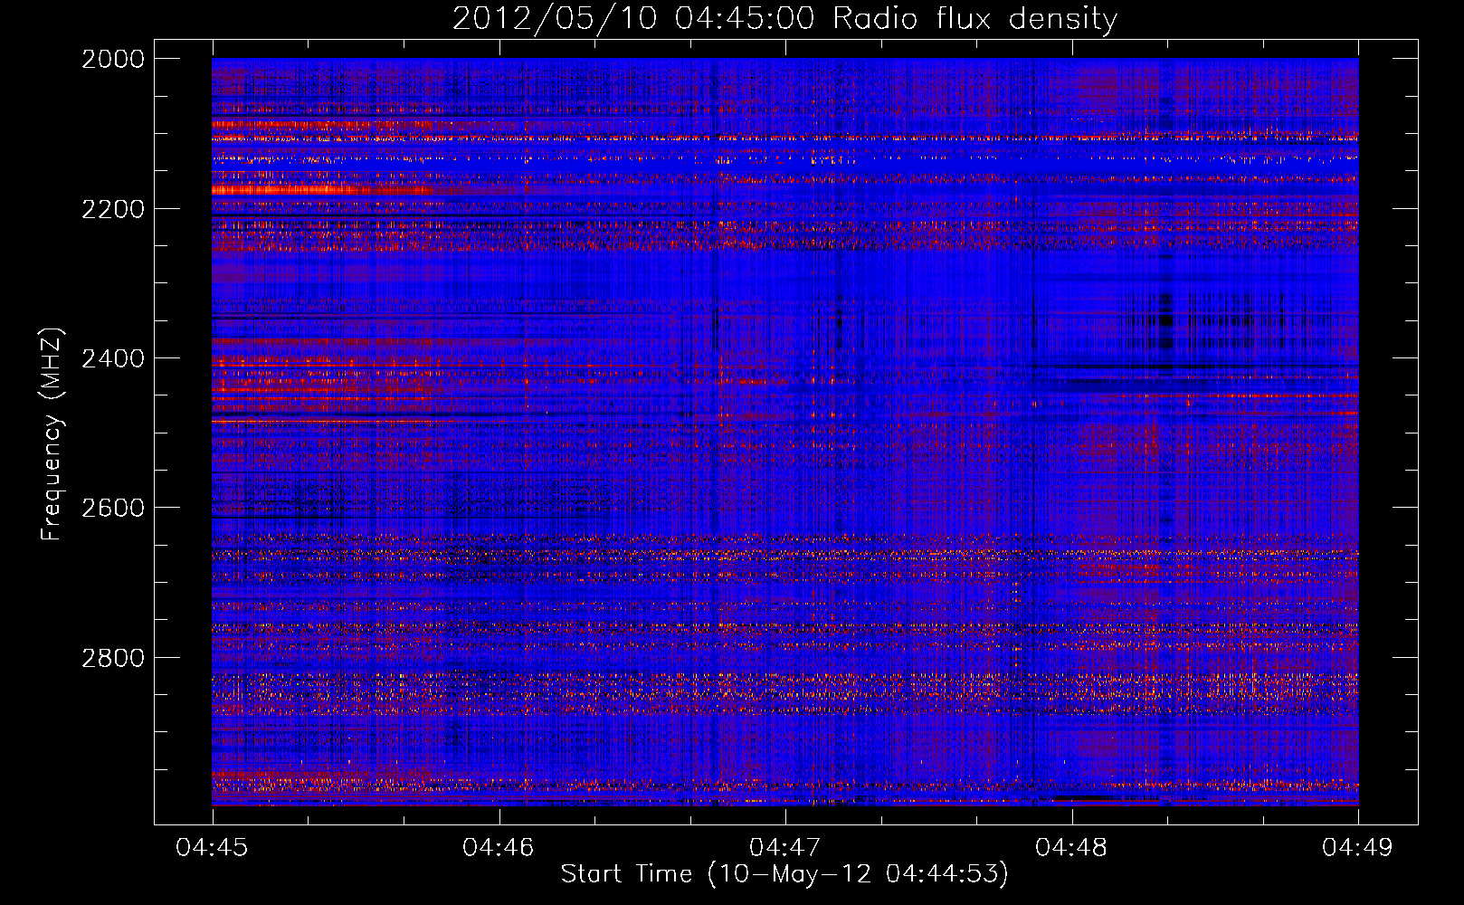Click the 04:45 time tick label
The image size is (1464, 905).
(212, 847)
